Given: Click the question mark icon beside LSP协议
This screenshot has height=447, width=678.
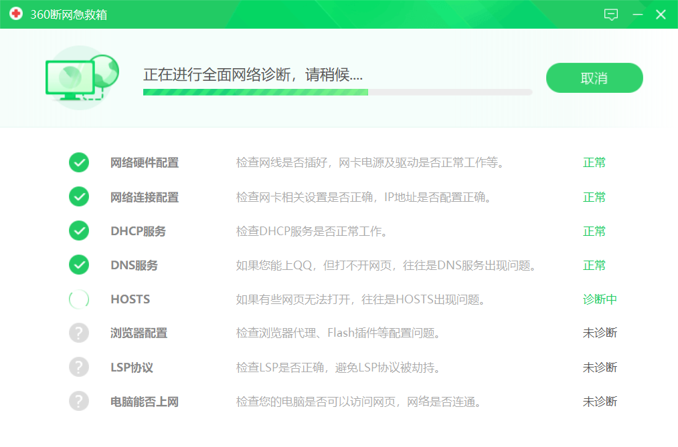Looking at the screenshot, I should [x=79, y=367].
